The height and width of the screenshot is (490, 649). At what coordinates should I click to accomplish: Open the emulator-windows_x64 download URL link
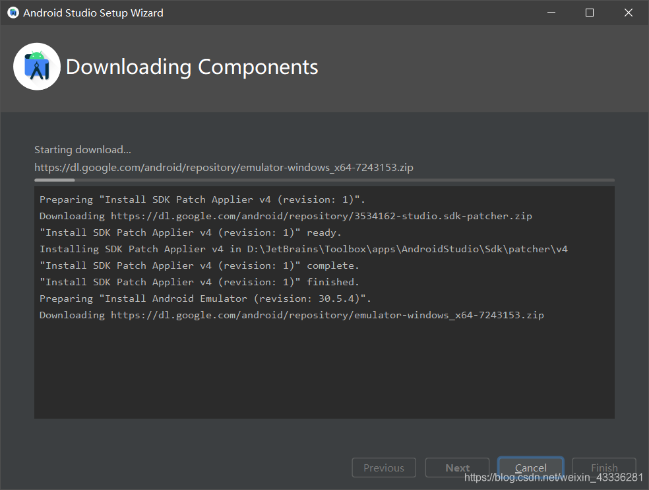[x=223, y=167]
